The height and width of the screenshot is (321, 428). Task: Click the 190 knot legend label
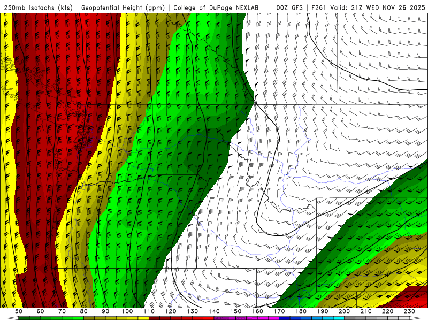(x=323, y=311)
